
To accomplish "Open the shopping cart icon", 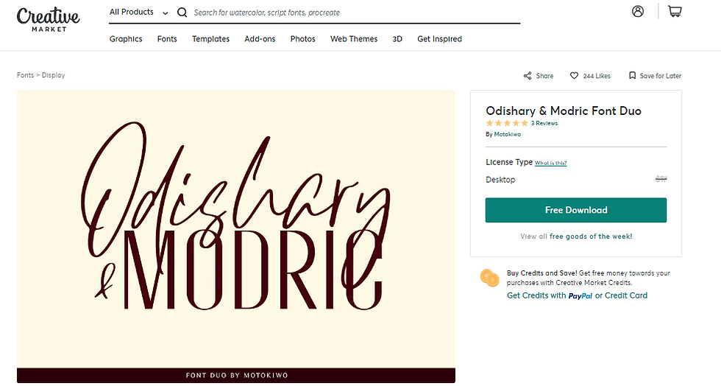I will (674, 11).
